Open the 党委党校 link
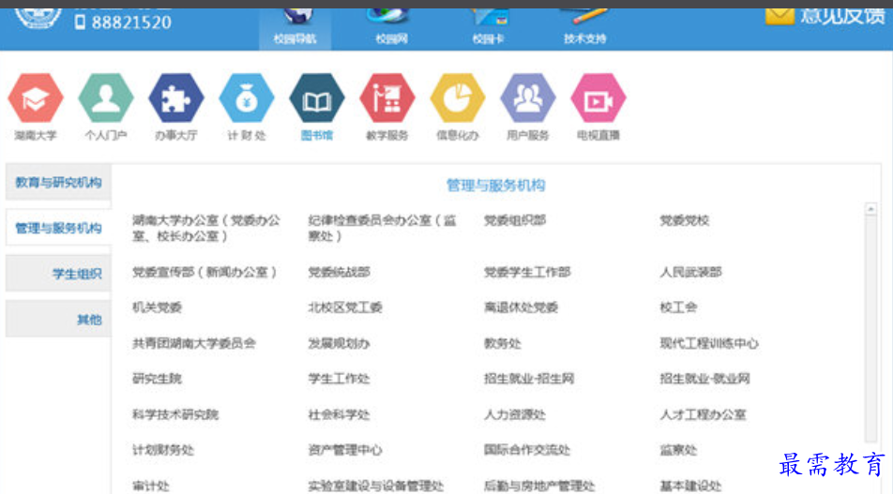Viewport: 893px width, 494px height. point(685,221)
